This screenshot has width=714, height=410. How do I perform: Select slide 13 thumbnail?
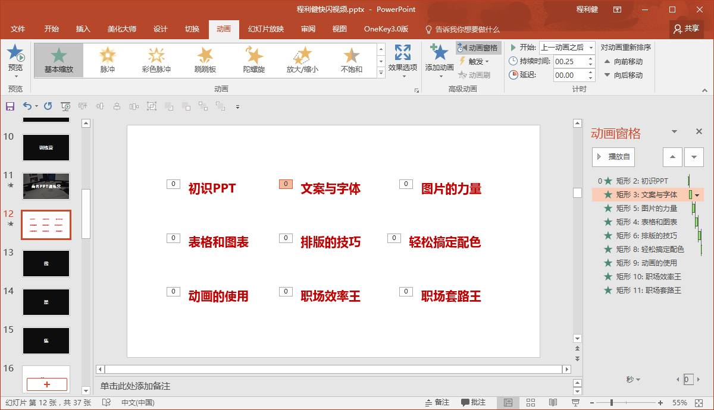(x=46, y=263)
